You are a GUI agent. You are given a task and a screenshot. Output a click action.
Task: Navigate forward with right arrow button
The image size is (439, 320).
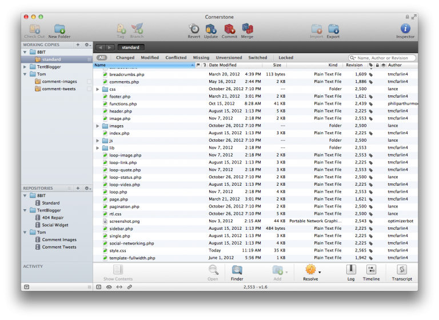point(110,47)
